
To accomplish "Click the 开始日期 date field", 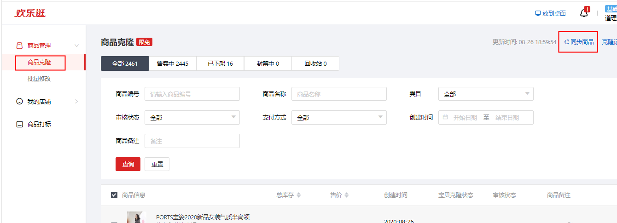I will (x=465, y=117).
